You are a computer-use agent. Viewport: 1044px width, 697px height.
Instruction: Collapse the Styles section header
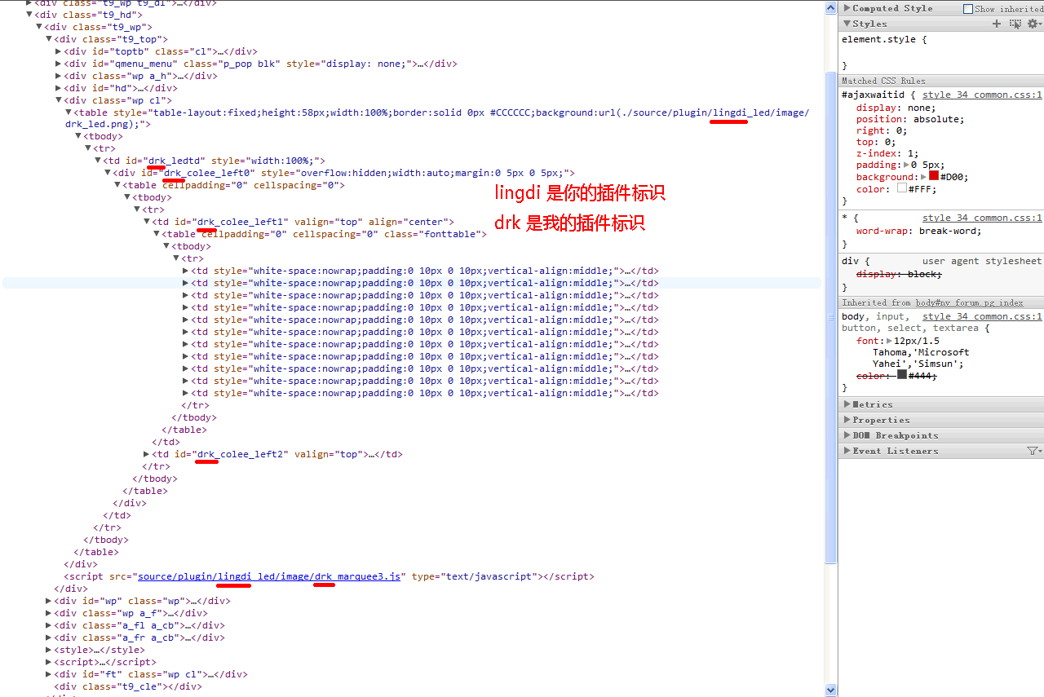tap(847, 24)
